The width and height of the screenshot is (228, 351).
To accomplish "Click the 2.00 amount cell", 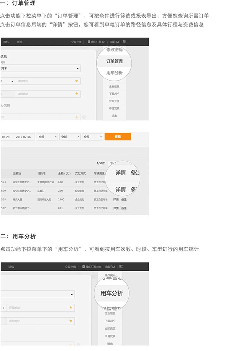I will click(61, 191).
